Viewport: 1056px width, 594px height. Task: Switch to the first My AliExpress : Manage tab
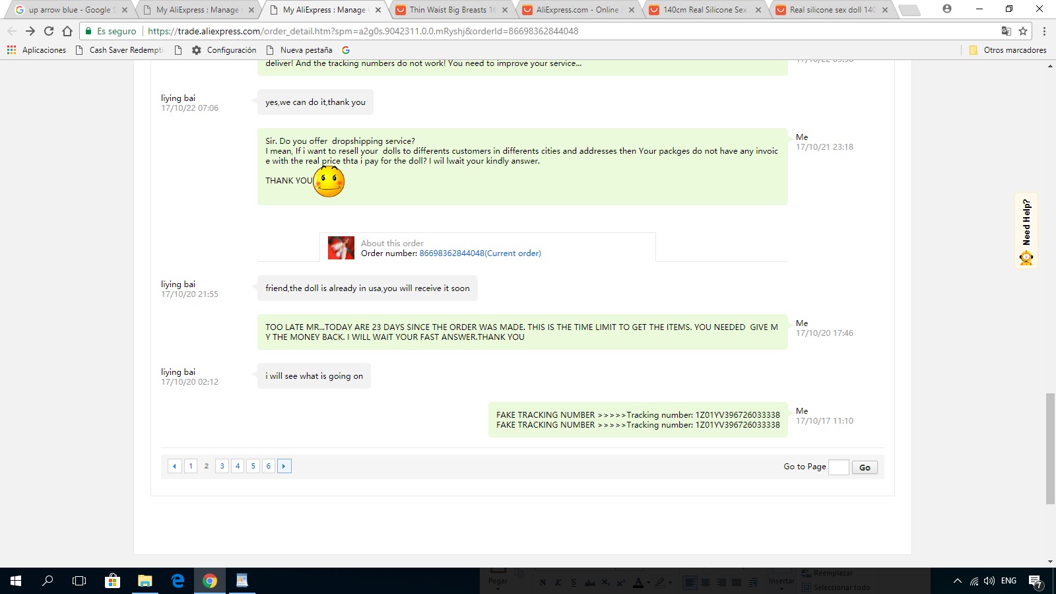click(197, 10)
